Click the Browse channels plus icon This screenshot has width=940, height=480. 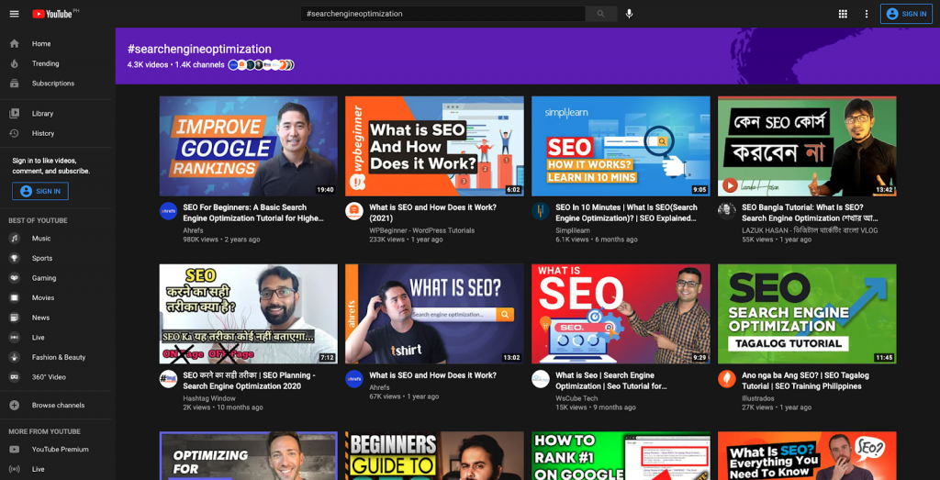click(15, 405)
